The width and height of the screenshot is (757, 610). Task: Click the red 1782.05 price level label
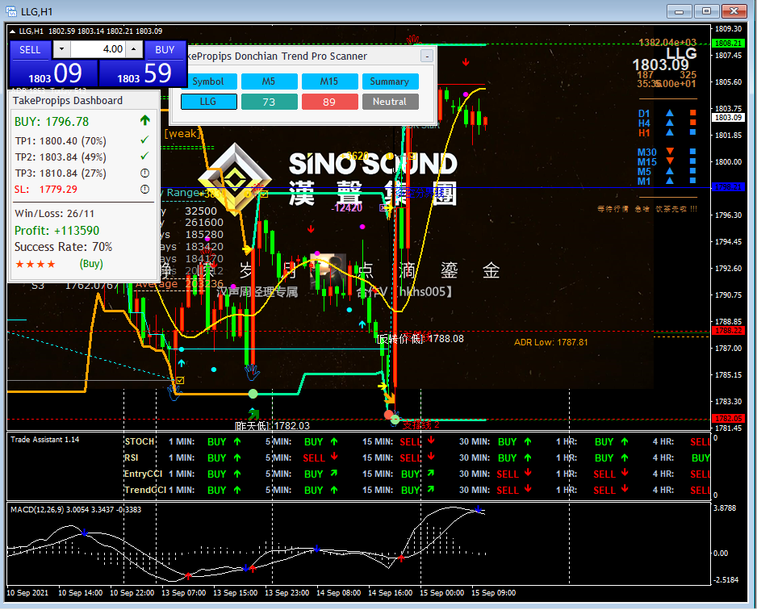[x=728, y=419]
